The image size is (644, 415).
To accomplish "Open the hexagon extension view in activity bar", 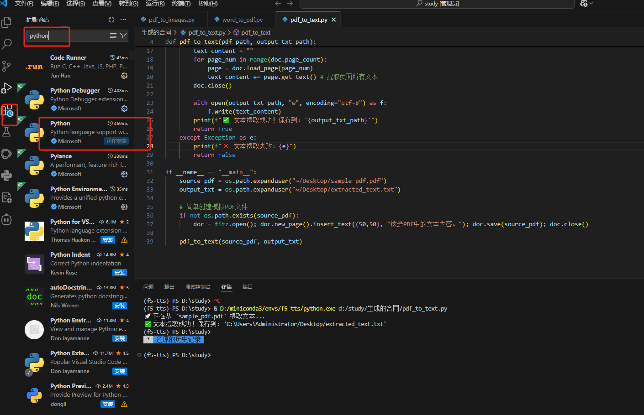I will point(7,154).
